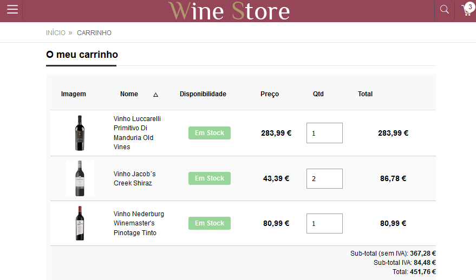Click the Carrinho breadcrumb
The width and height of the screenshot is (476, 280).
[x=94, y=33]
